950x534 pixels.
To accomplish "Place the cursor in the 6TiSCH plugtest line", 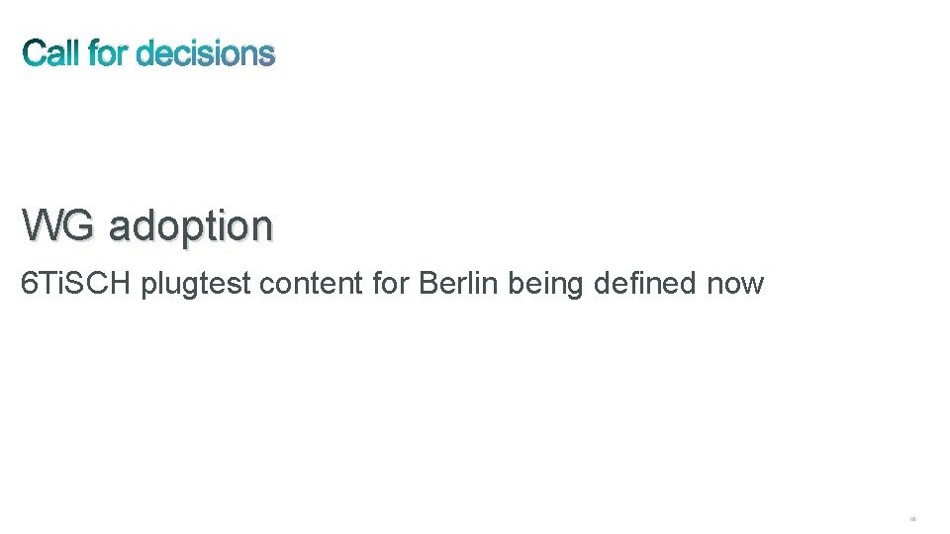I will coord(392,284).
